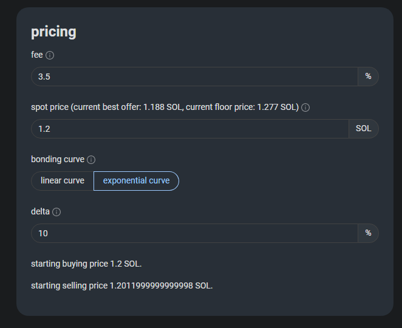
Task: Select the exponential curve option
Action: pos(136,181)
